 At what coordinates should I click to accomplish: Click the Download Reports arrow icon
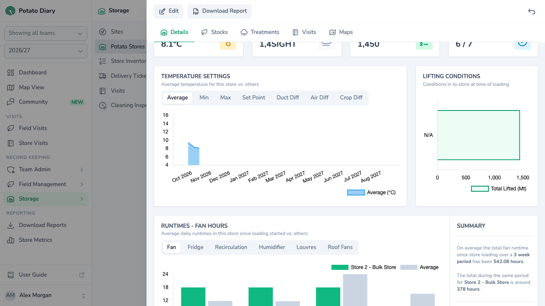click(11, 225)
